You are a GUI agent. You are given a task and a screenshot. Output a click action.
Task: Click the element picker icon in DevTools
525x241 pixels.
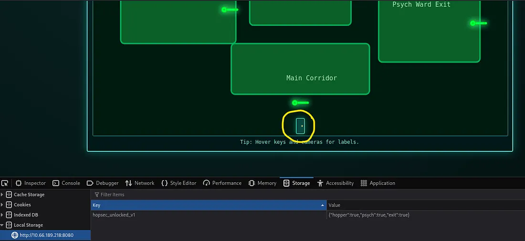pyautogui.click(x=5, y=183)
